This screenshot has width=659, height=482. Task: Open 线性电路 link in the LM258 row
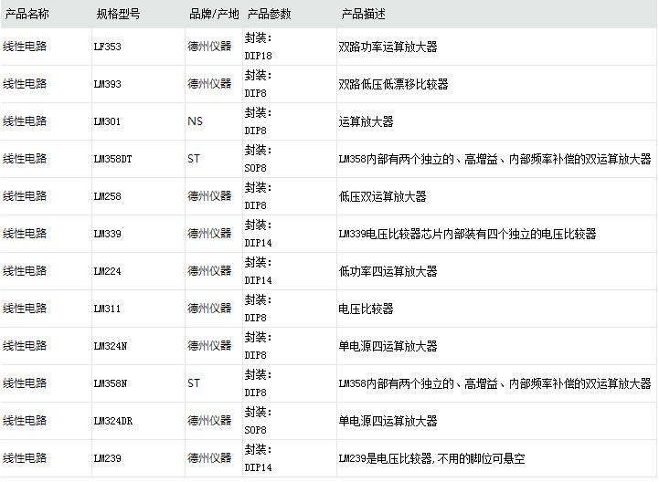pyautogui.click(x=26, y=196)
